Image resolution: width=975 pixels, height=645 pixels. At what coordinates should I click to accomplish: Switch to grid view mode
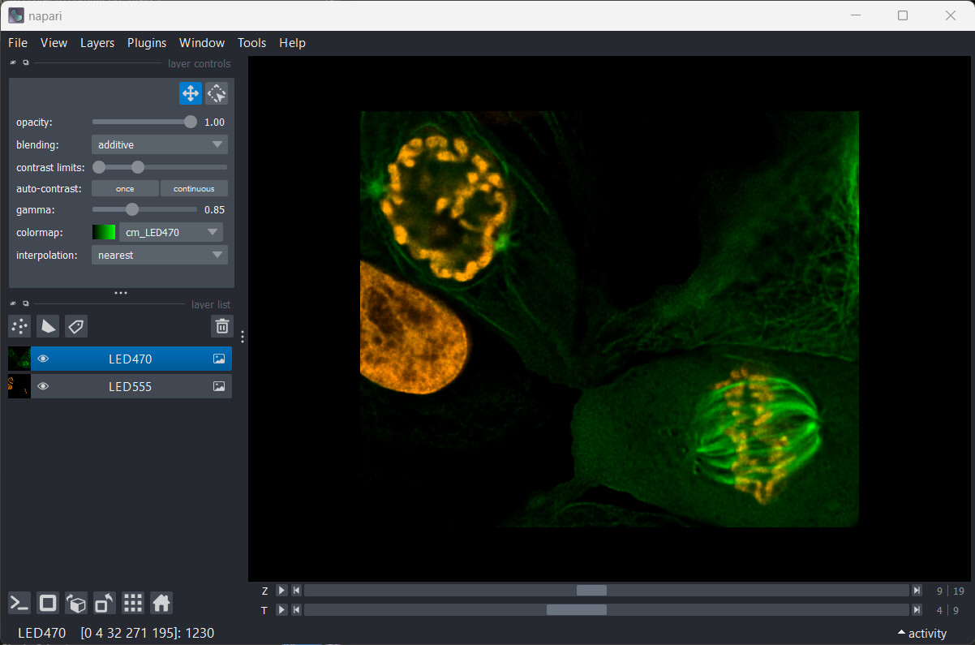tap(132, 603)
